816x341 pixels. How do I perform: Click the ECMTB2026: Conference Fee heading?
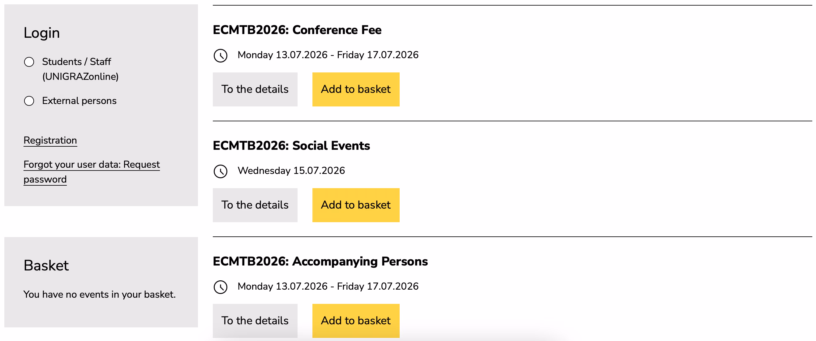point(297,30)
